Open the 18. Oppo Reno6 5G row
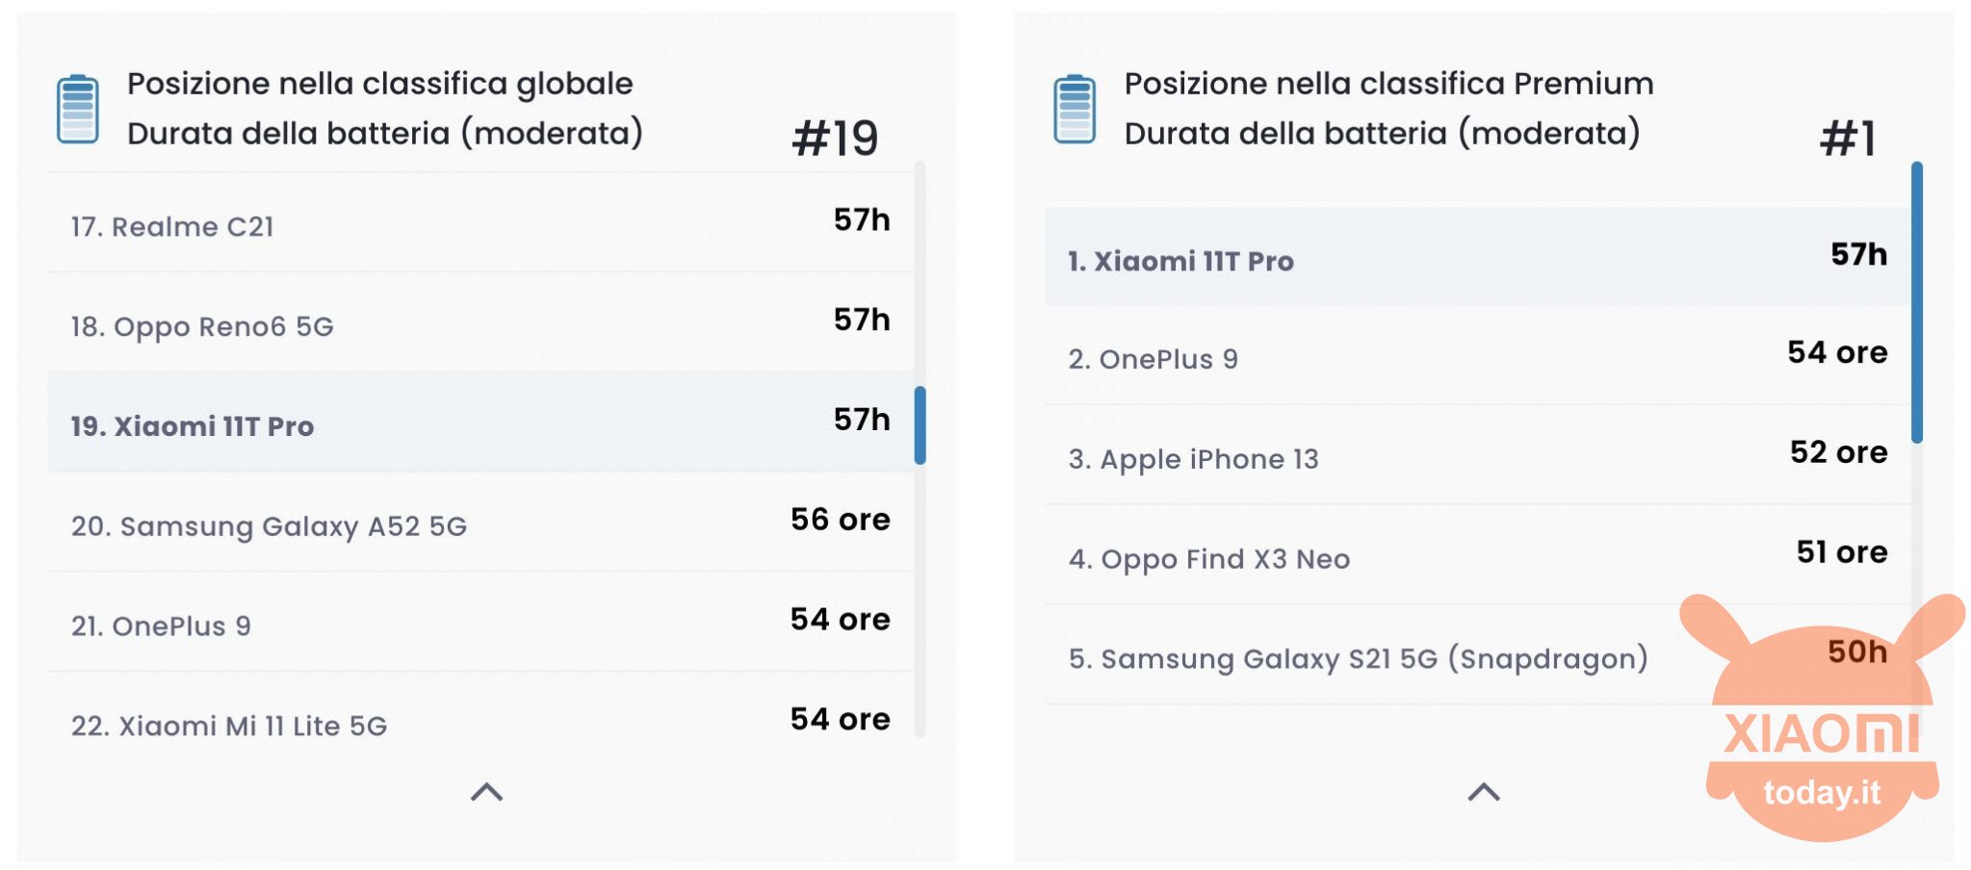This screenshot has width=1971, height=870. [x=480, y=323]
